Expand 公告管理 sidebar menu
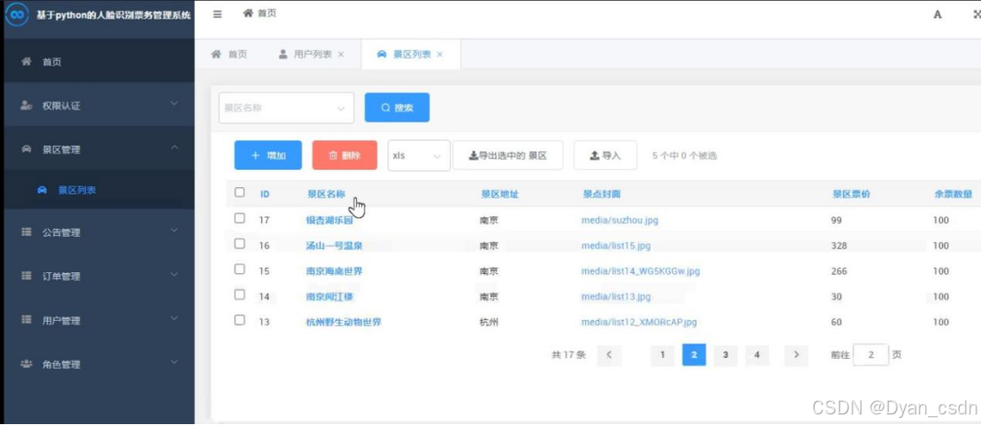This screenshot has height=425, width=981. click(x=174, y=231)
